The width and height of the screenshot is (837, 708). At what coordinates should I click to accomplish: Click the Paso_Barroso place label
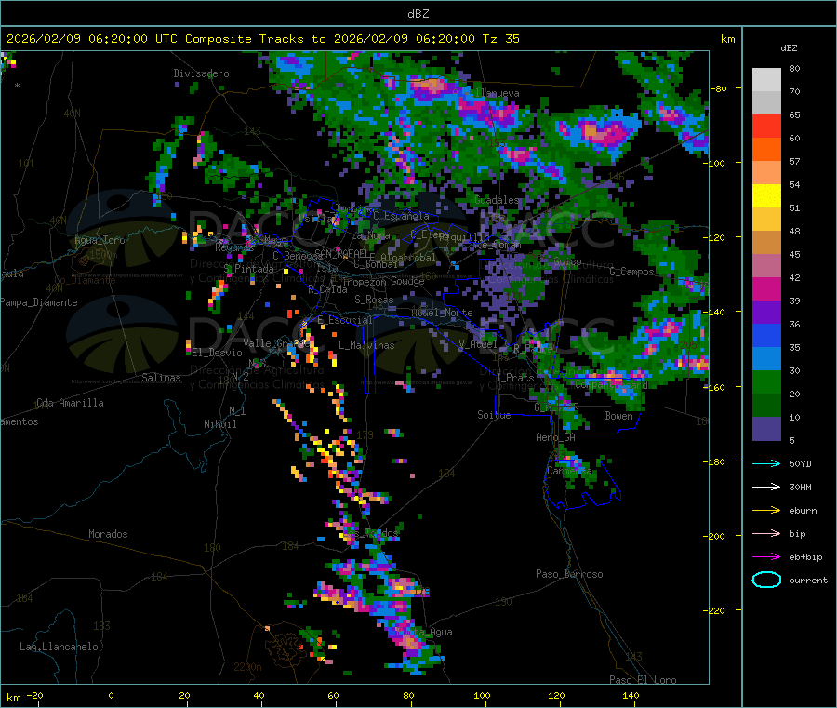click(569, 574)
